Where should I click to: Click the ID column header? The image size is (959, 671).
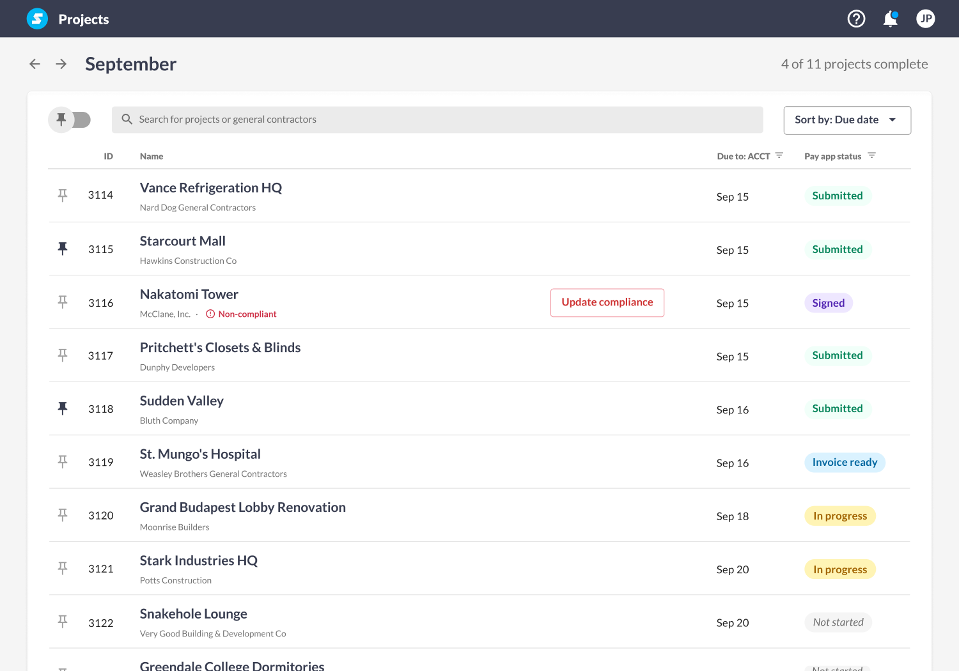coord(109,156)
